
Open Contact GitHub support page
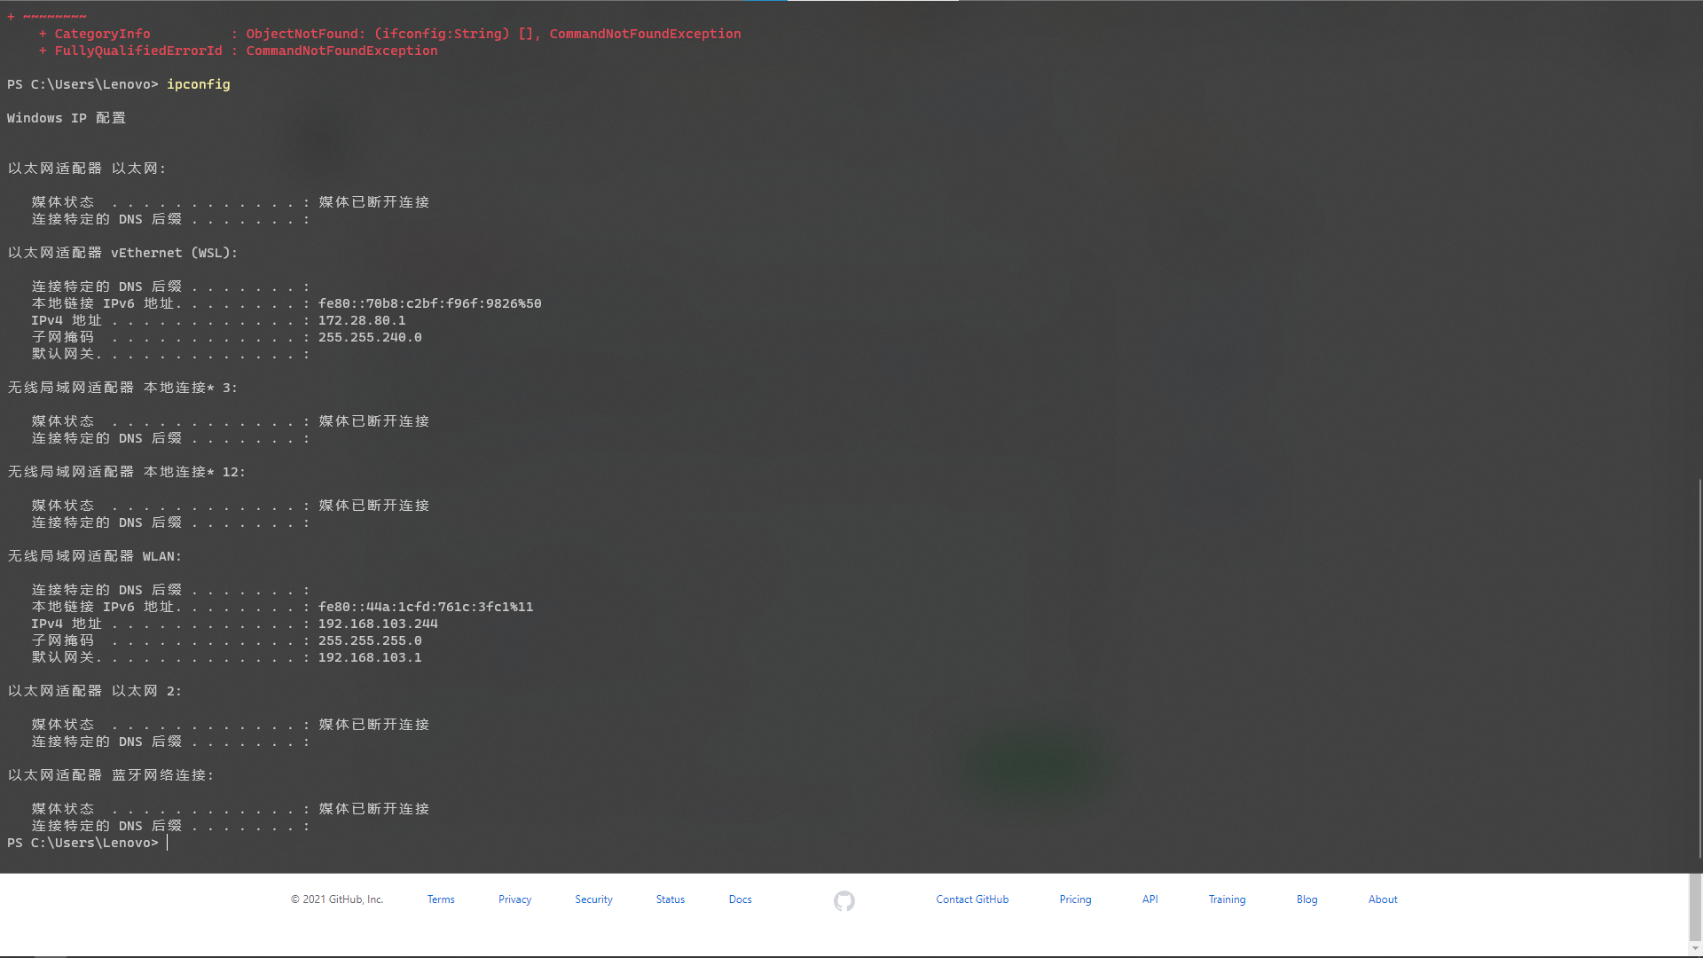click(972, 899)
